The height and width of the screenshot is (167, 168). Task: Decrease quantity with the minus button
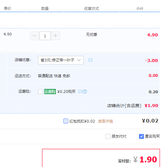tap(35, 36)
